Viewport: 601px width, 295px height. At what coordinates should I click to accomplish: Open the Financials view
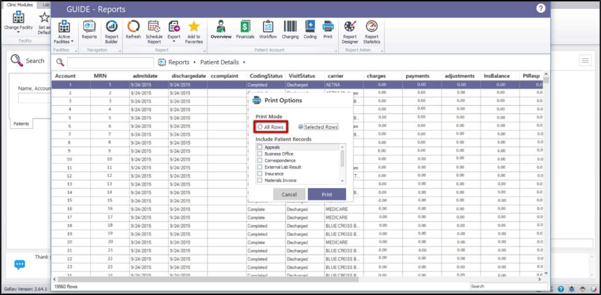(245, 29)
